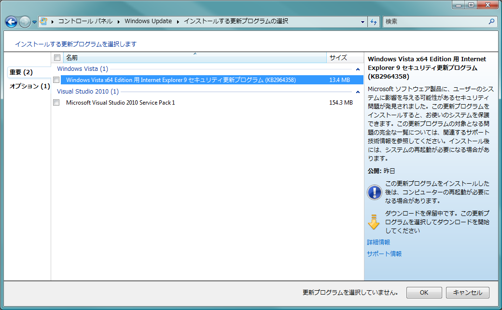Sort by the サイズ column header
The image size is (502, 310).
(345, 57)
